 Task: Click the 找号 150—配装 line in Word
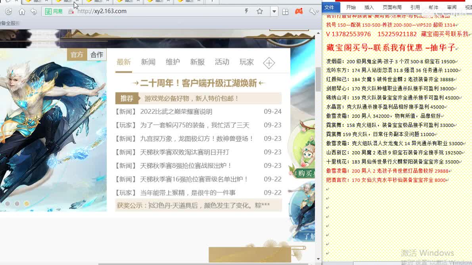392,25
